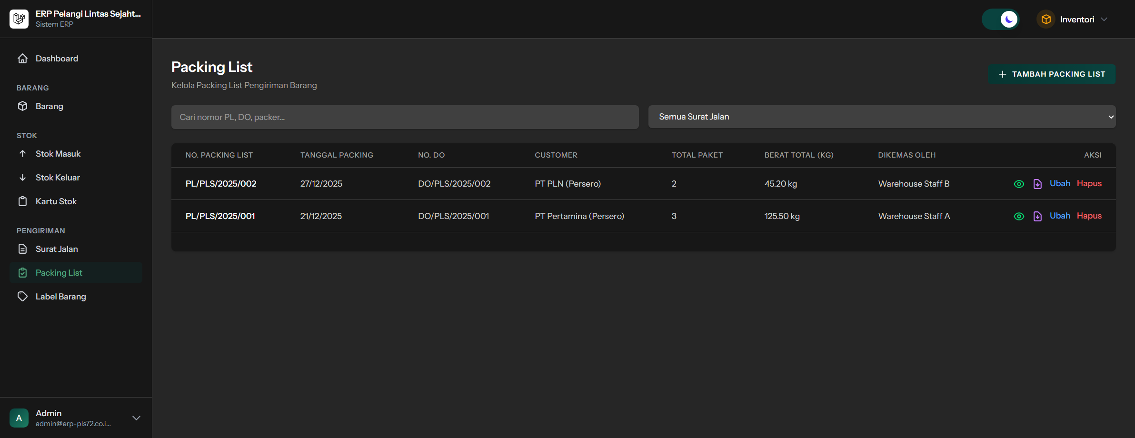Go to Stok Masuk page

click(58, 154)
